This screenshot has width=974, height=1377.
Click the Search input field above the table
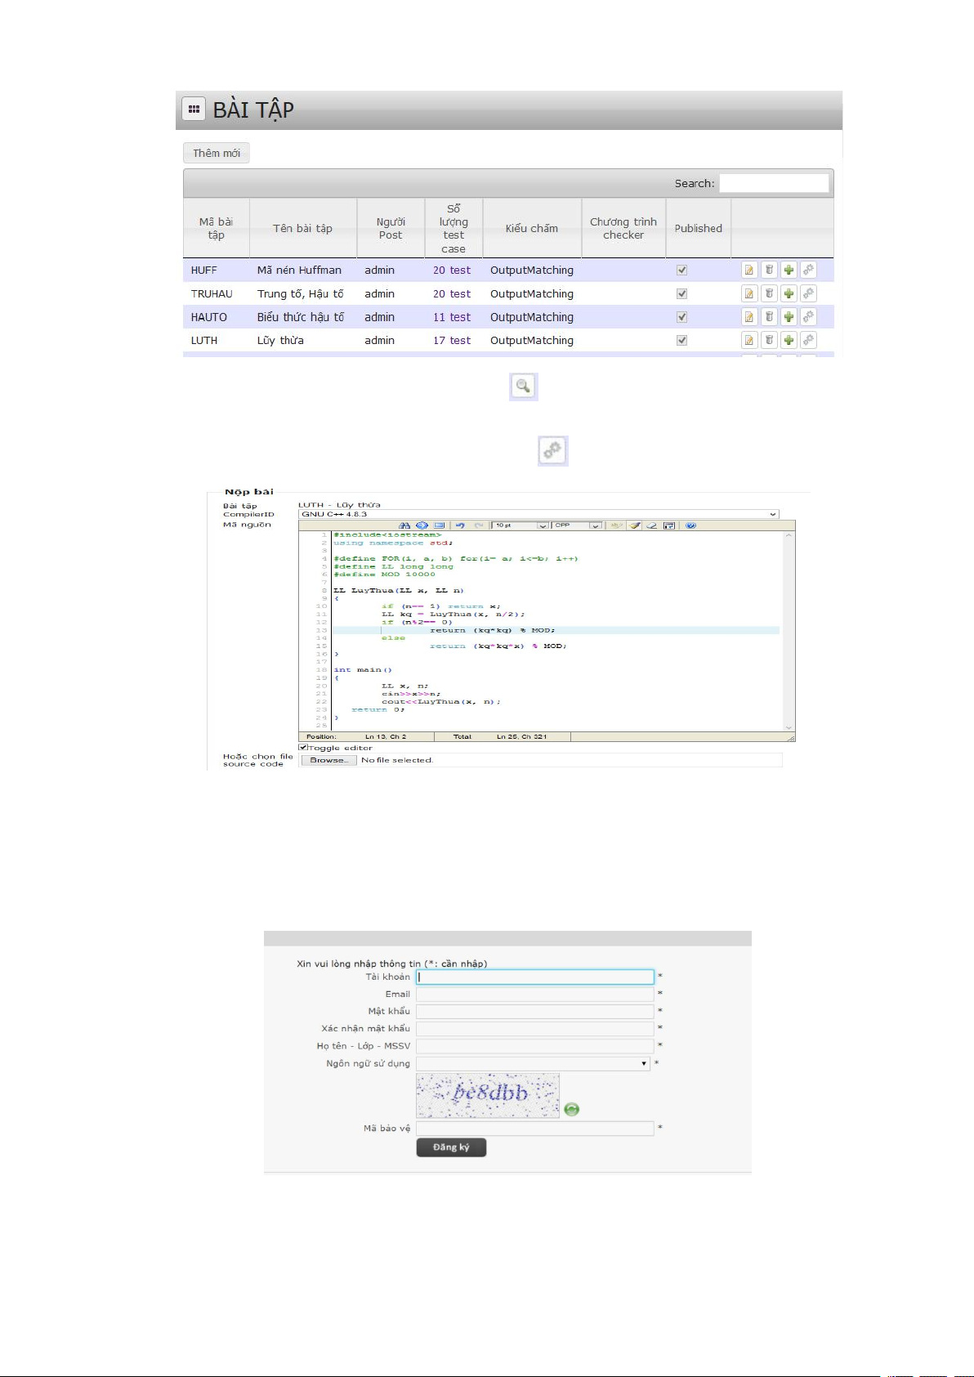pyautogui.click(x=774, y=183)
